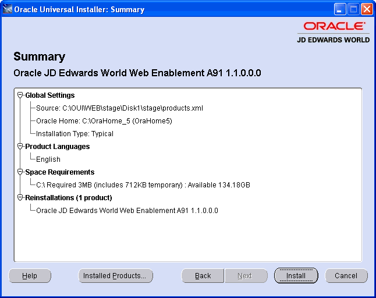Click the installer icon in title bar
The image size is (376, 298).
7,9
